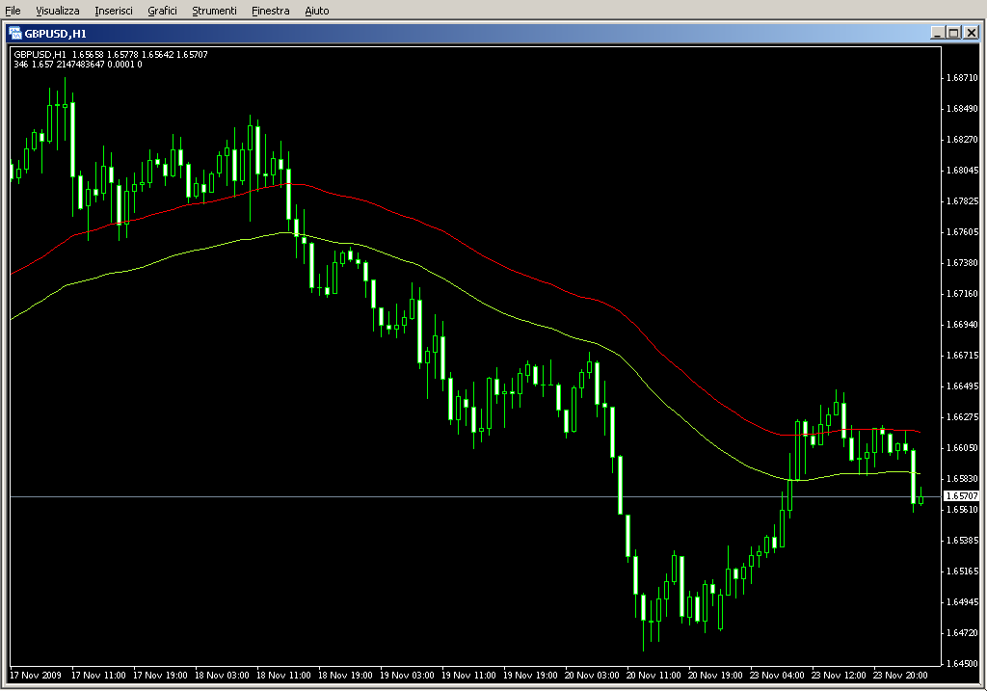Click the 1.65165 price scale label
987x691 pixels.
963,571
